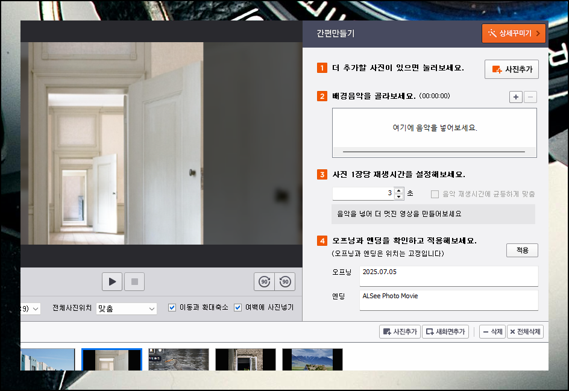Rotate photo 90 degrees counterclockwise
569x391 pixels.
pyautogui.click(x=285, y=281)
